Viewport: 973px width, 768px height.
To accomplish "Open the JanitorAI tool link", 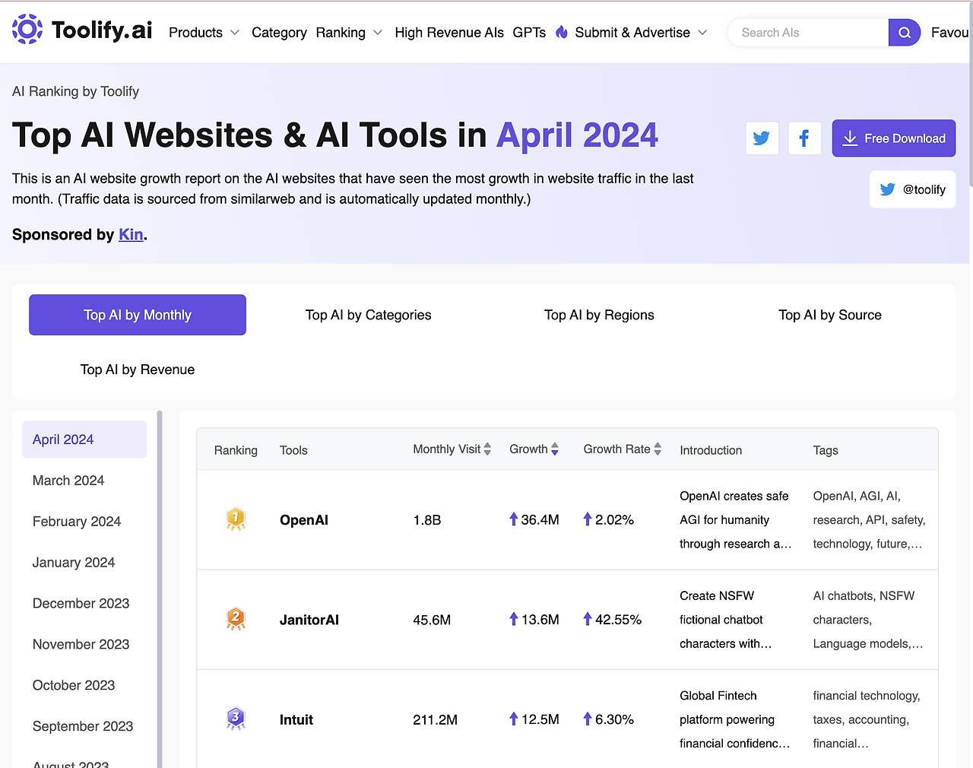I will 309,620.
